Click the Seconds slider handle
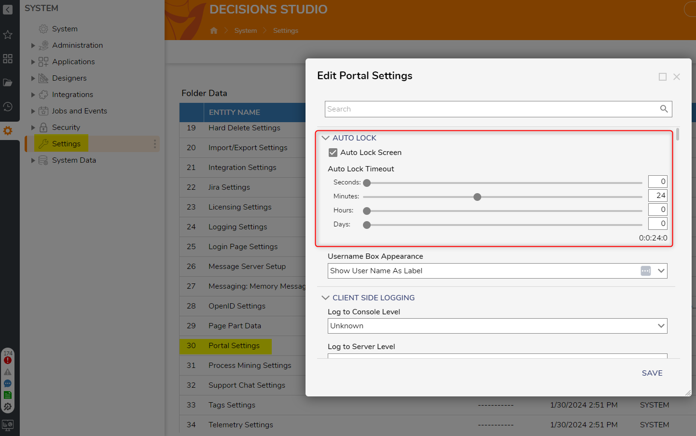Screen dimensions: 696x436 367,183
